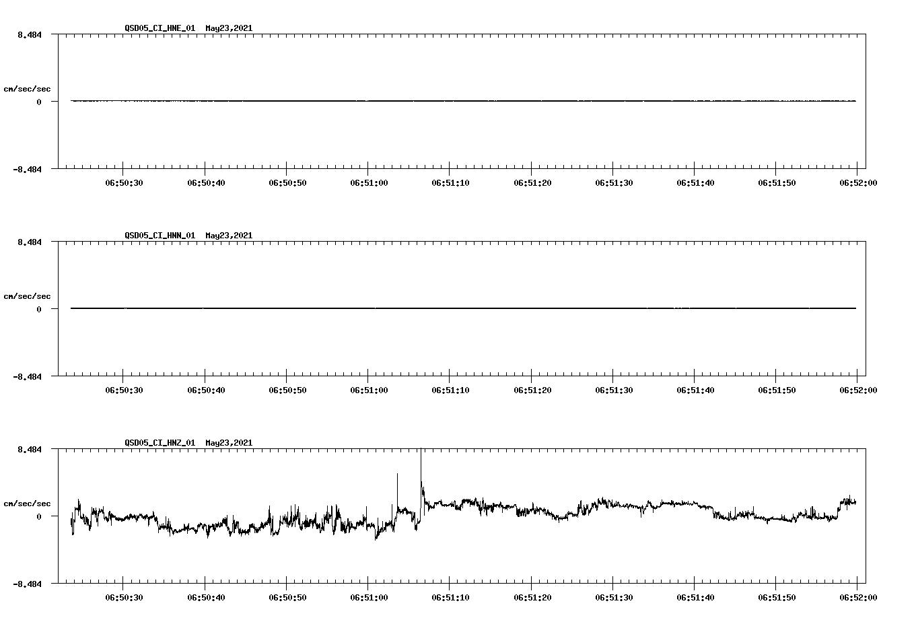Click the cm/sec/sec unit label of HNN plot
Screen dimensions: 914x622
coord(27,296)
